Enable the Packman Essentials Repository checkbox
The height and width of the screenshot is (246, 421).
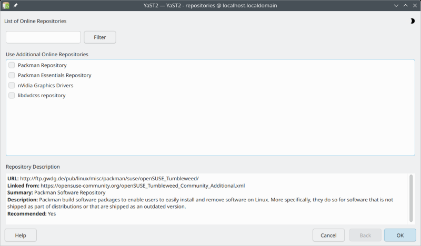click(x=12, y=75)
